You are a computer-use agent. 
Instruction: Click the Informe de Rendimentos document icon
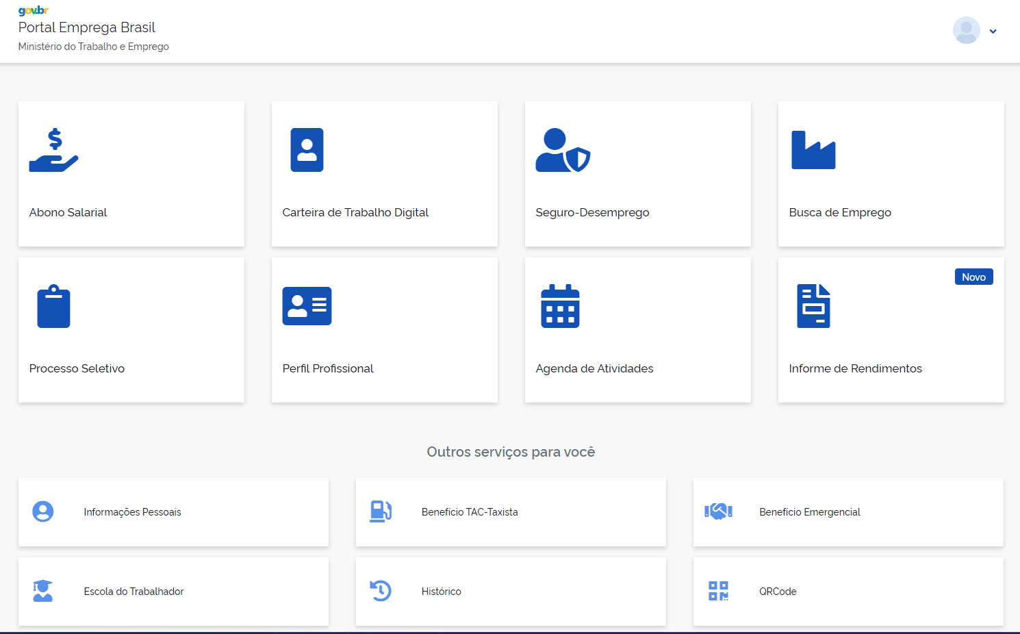813,306
